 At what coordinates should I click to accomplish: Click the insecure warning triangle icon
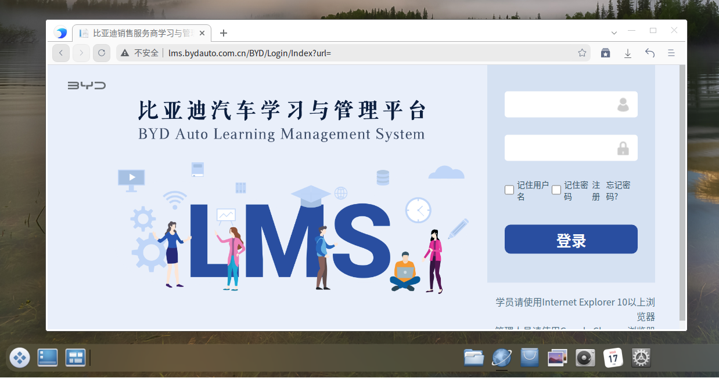124,53
